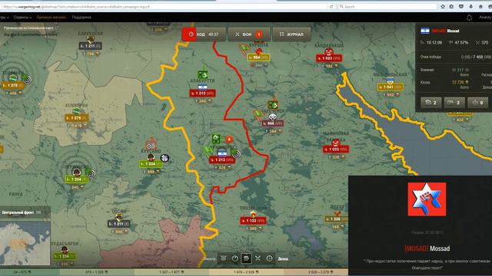Viewport: 492px width, 276px height.
Task: Toggle the crosshair target filter icon
Action: pos(269,258)
